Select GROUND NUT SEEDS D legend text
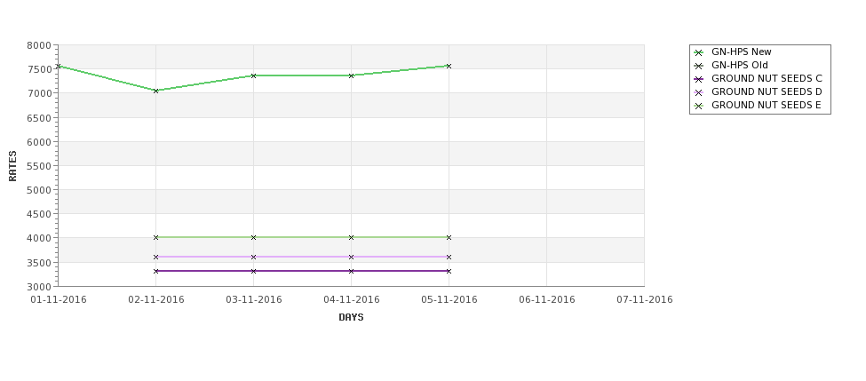Viewport: 866px width, 381px height. click(x=767, y=91)
